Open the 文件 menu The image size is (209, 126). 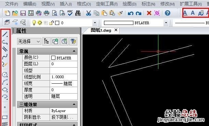pos(12,4)
